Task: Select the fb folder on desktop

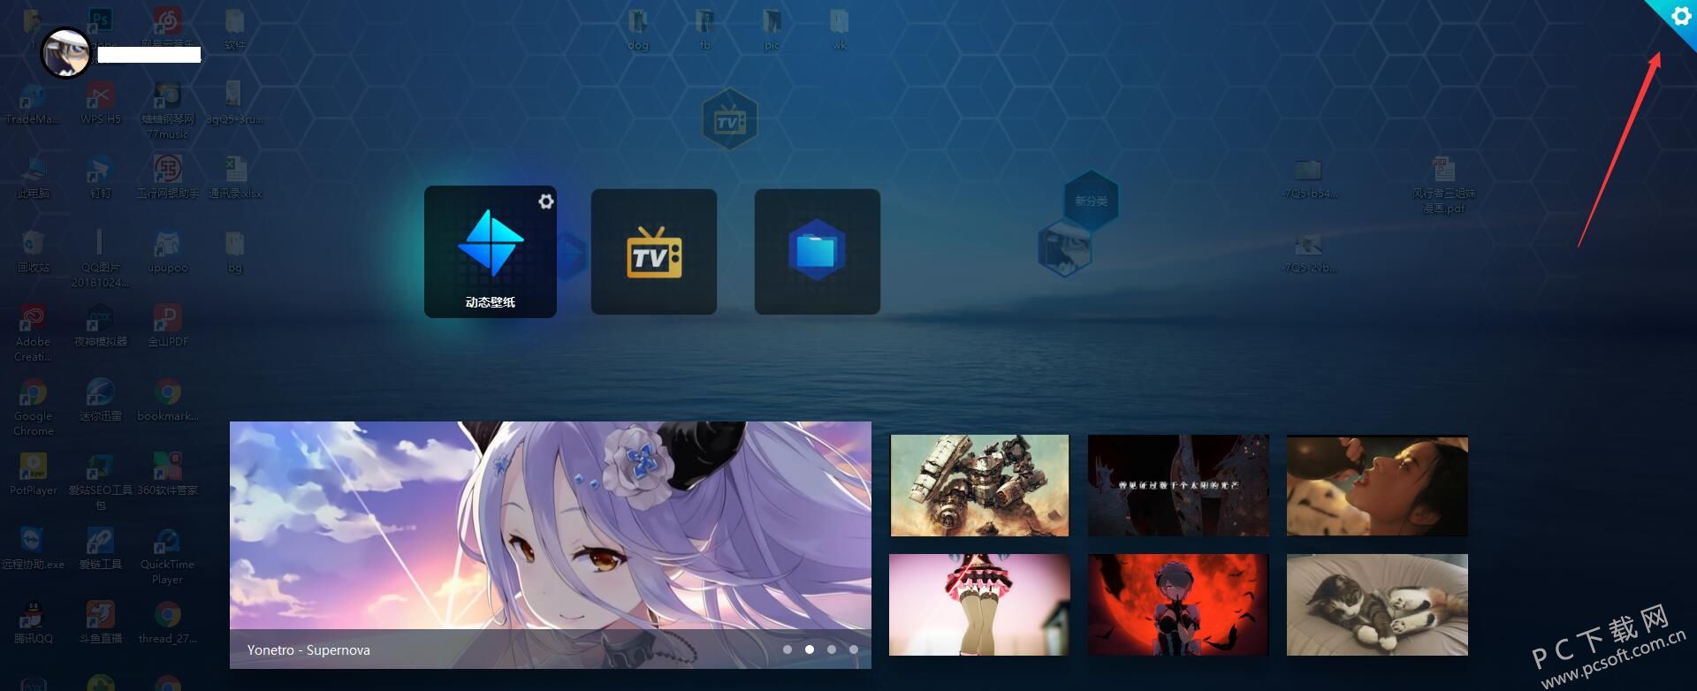Action: click(704, 29)
